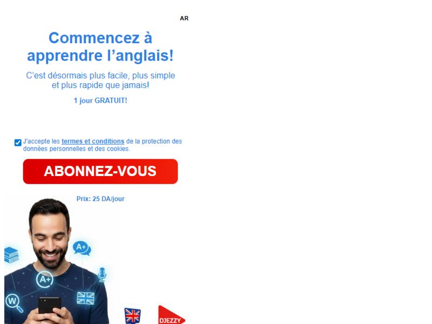Image resolution: width=432 pixels, height=324 pixels.
Task: Click the ABONNEZ-VOUS subscribe button
Action: [x=100, y=171]
